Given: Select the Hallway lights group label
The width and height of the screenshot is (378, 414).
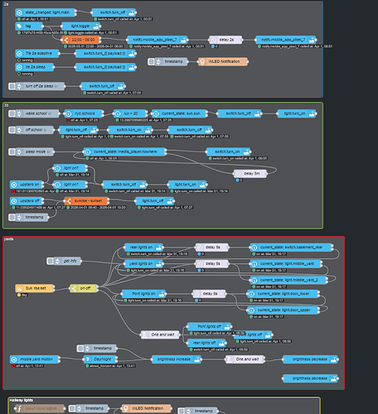Looking at the screenshot, I should pyautogui.click(x=22, y=400).
